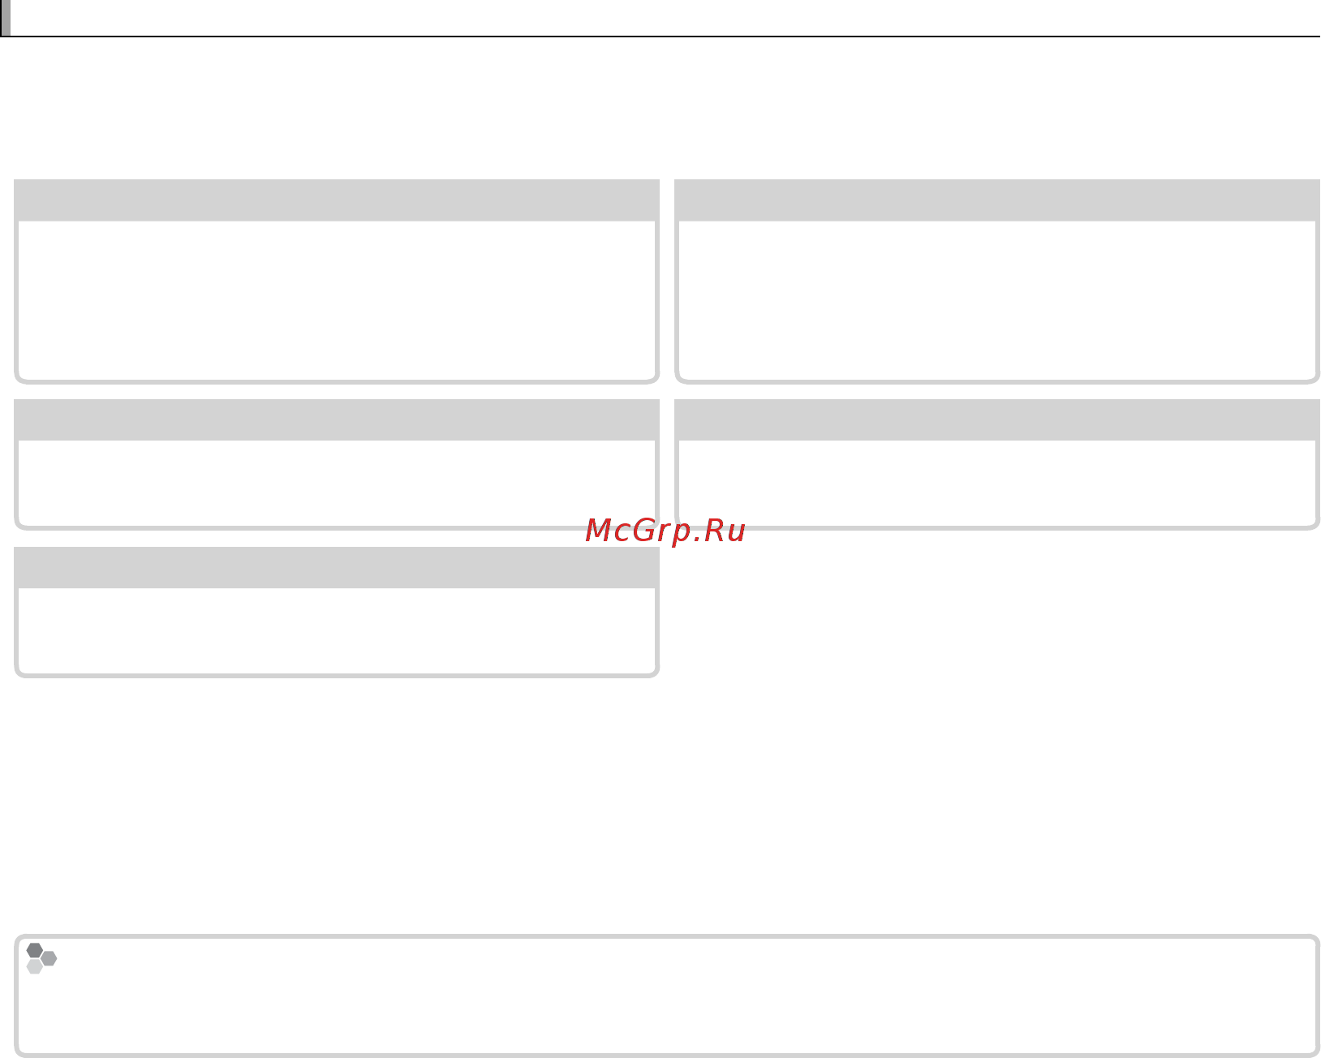Select the gray header of the middle-right panel
Viewport: 1321px width, 1058px height.
[997, 420]
